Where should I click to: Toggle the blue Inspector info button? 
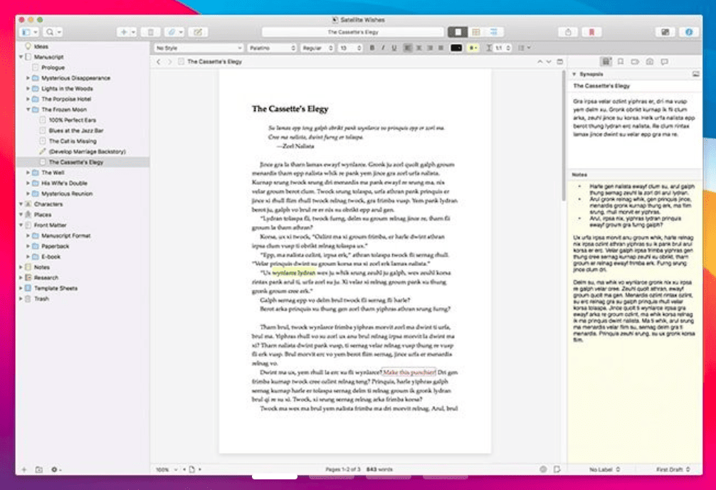(x=689, y=32)
